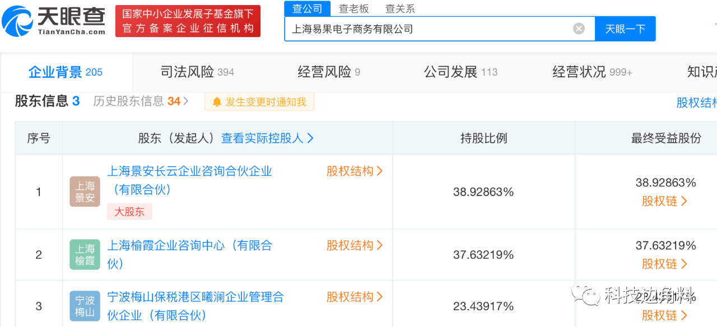Click the 宁波梅山 shareholder logo badge
The width and height of the screenshot is (717, 327).
85,306
